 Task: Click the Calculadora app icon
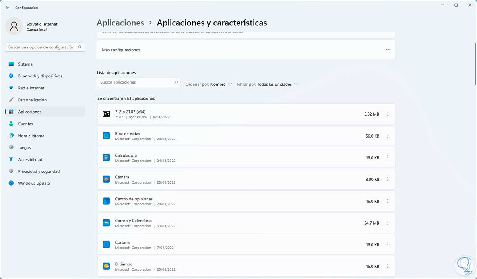106,158
